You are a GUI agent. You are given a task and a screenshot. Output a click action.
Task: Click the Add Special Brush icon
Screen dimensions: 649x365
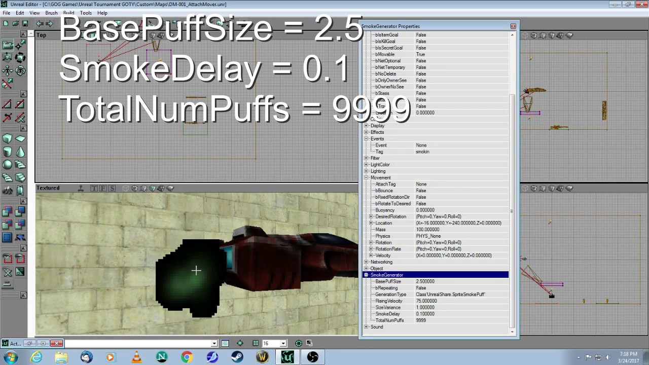click(x=8, y=237)
